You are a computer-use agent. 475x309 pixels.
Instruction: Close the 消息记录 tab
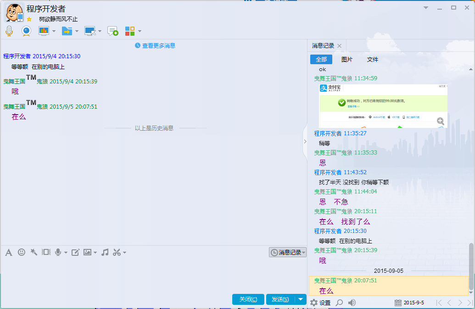pos(339,46)
